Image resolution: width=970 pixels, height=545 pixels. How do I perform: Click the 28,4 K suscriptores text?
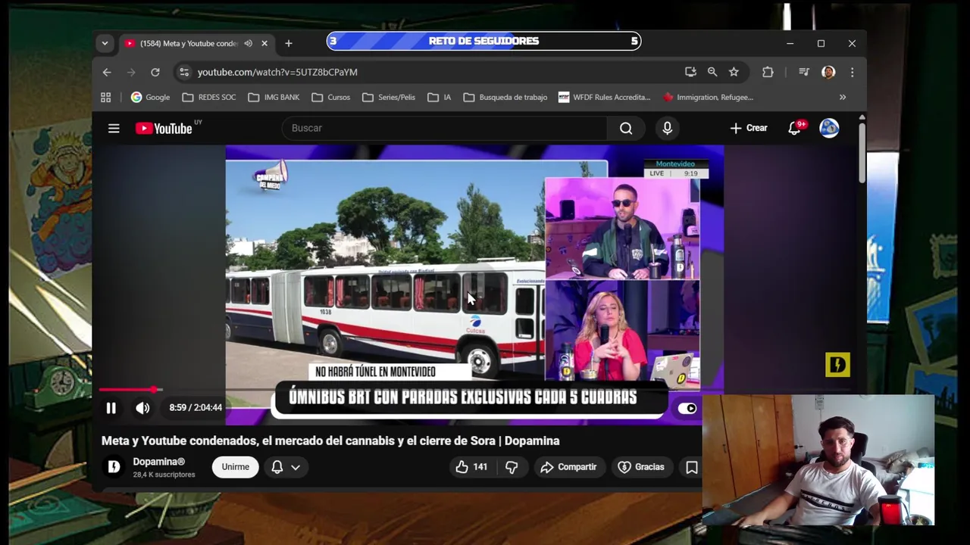click(x=164, y=475)
